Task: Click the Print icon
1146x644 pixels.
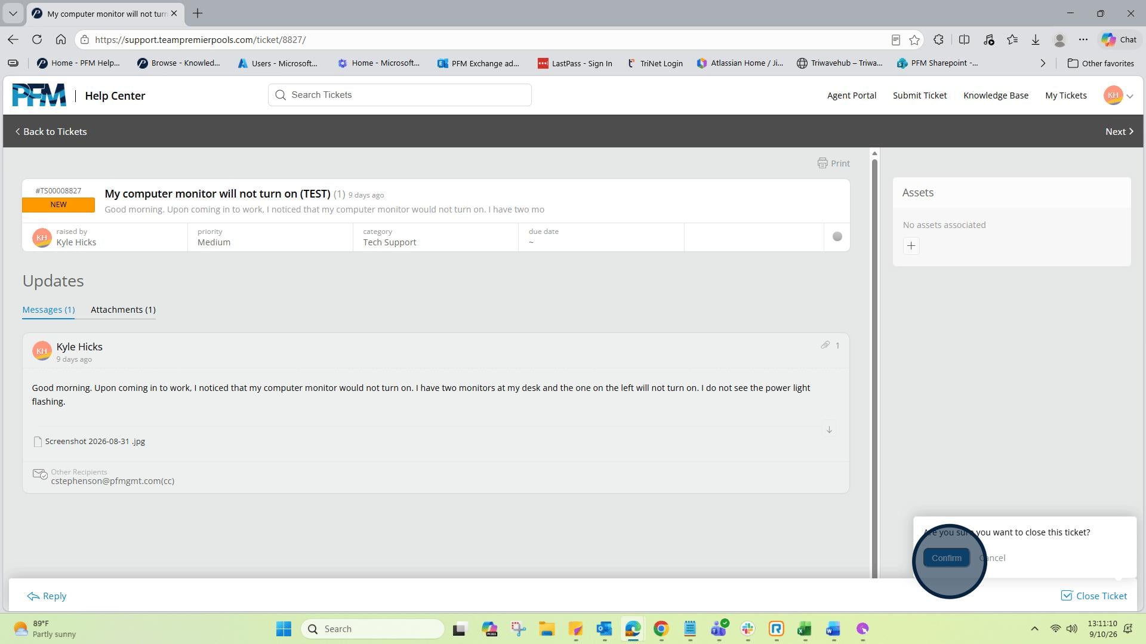Action: click(822, 163)
